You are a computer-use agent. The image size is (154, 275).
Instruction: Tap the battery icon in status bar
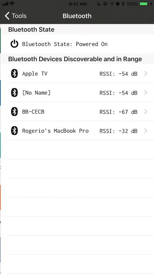pos(144,4)
